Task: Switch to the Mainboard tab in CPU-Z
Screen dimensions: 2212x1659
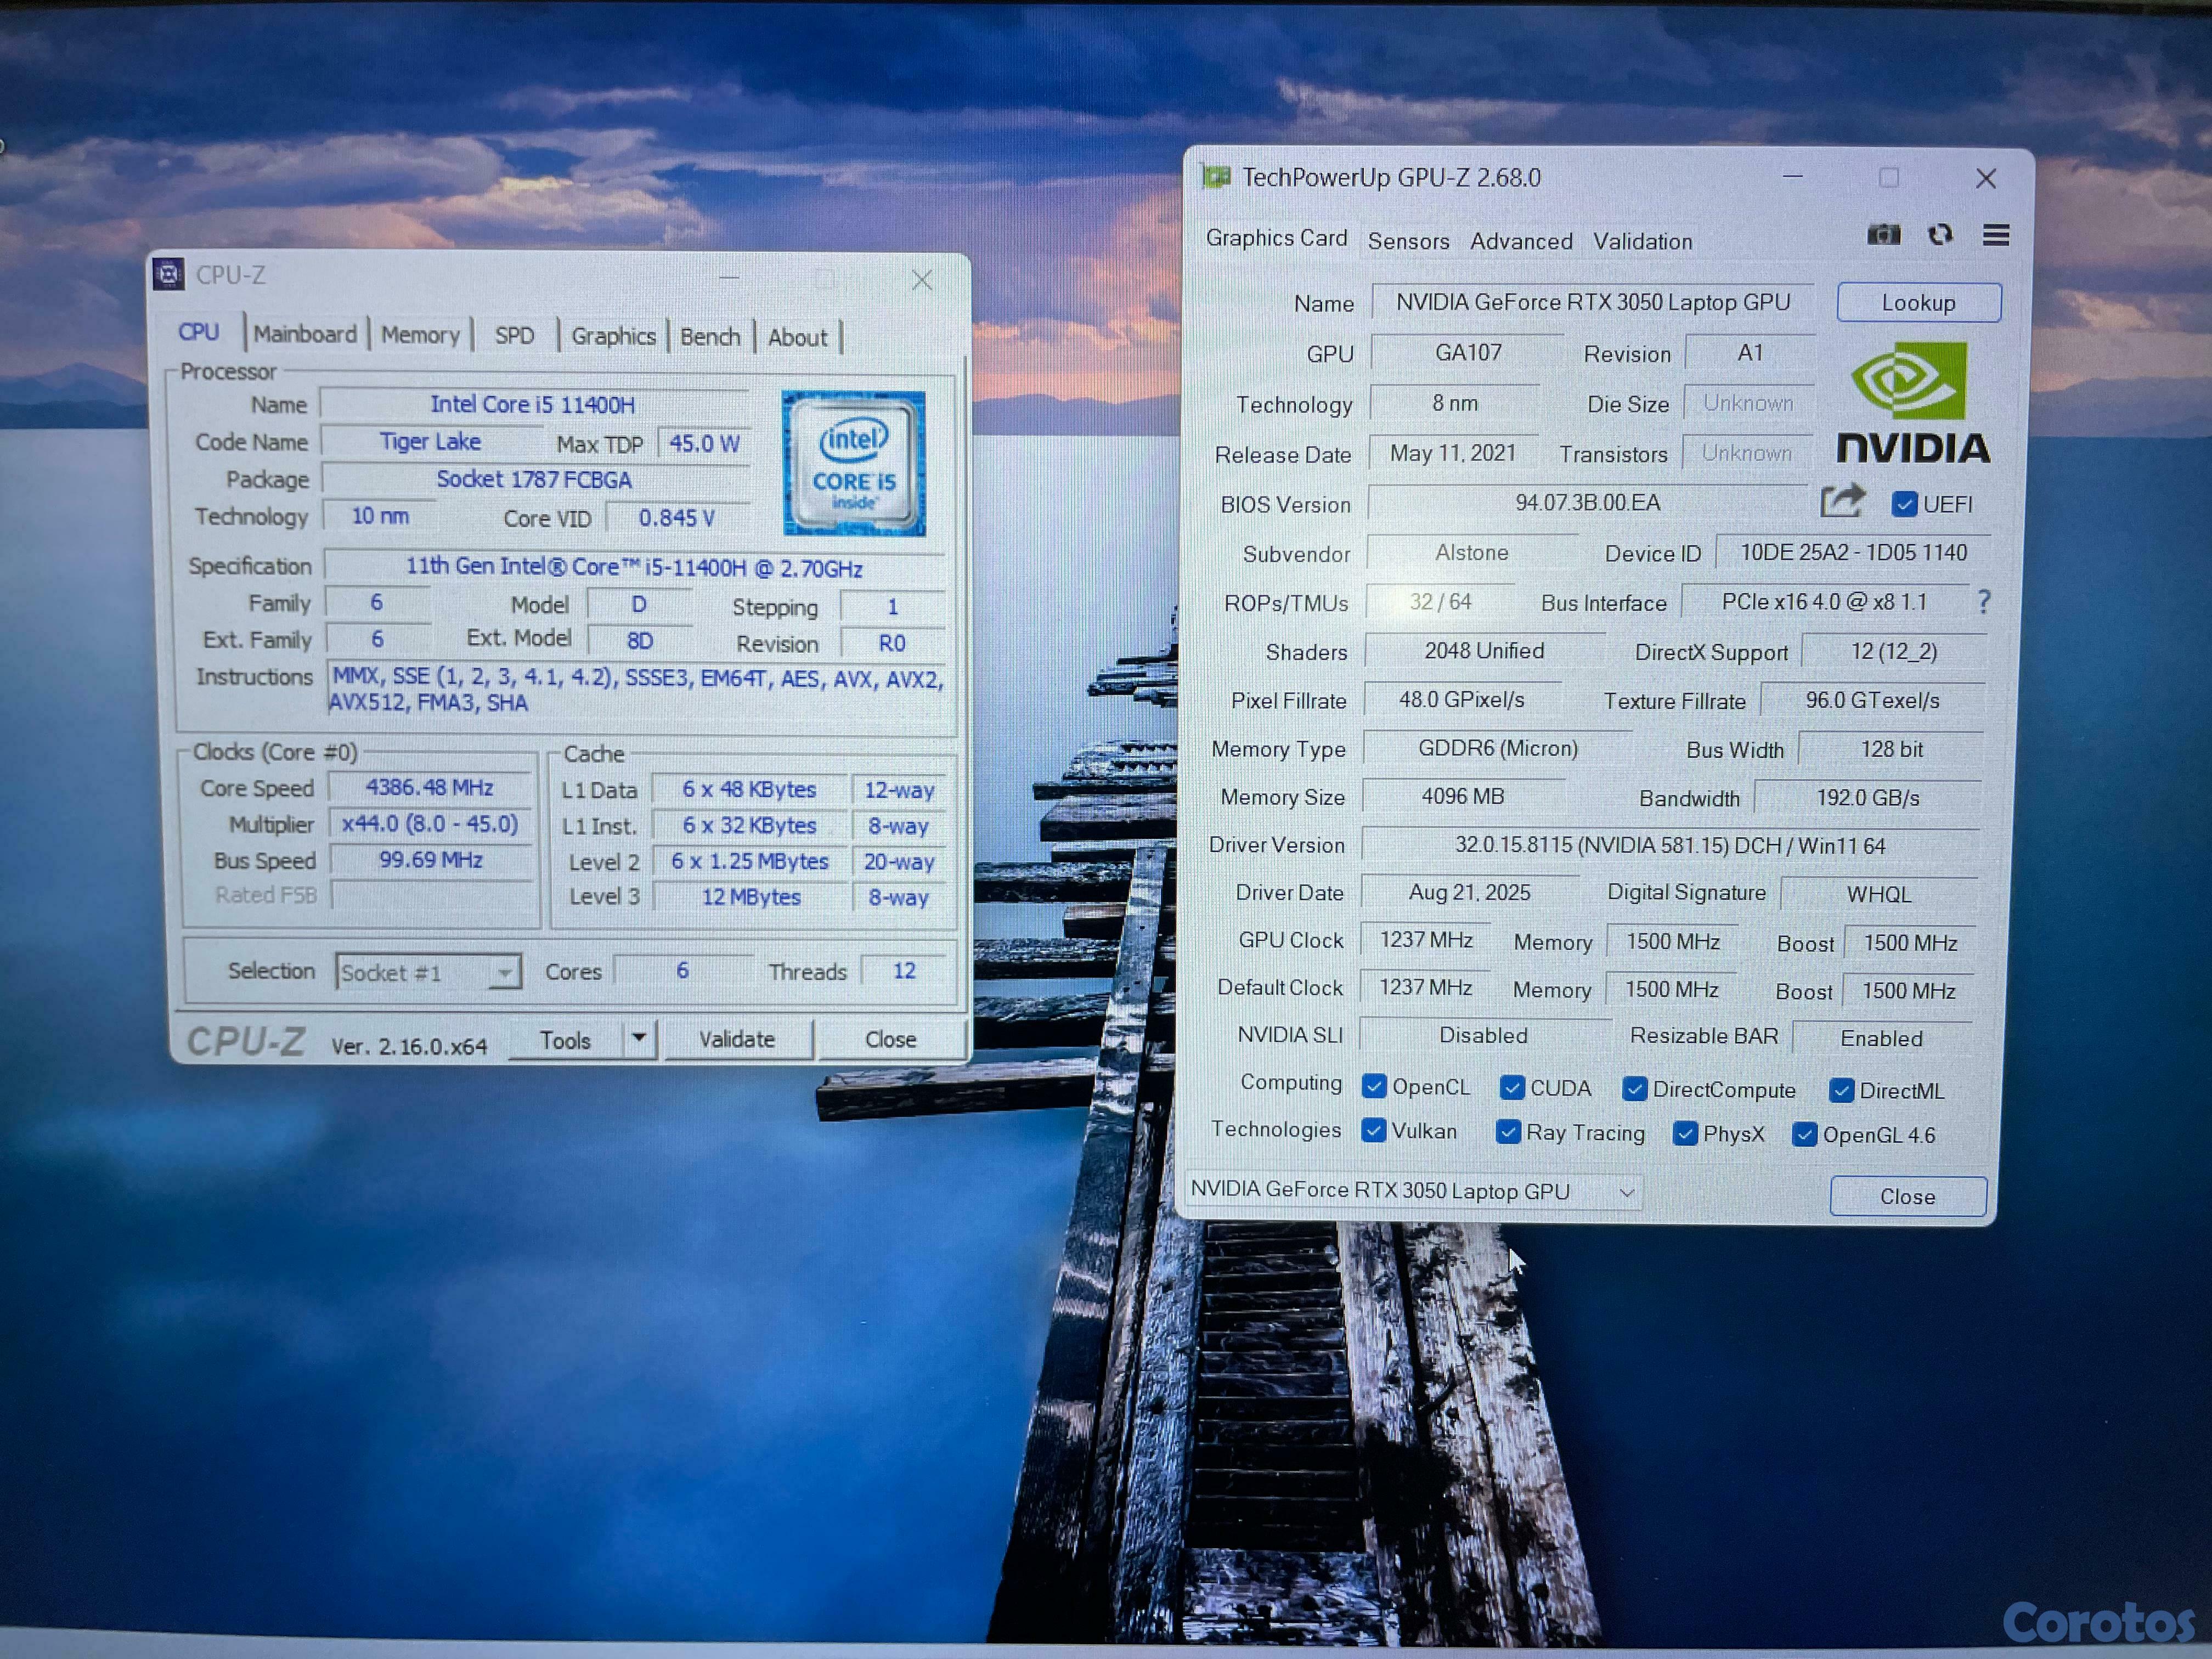Action: [305, 335]
